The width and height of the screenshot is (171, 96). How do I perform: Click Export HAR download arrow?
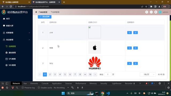82,88
